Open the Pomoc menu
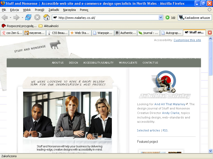This screenshot has width=213, height=159. point(84,10)
